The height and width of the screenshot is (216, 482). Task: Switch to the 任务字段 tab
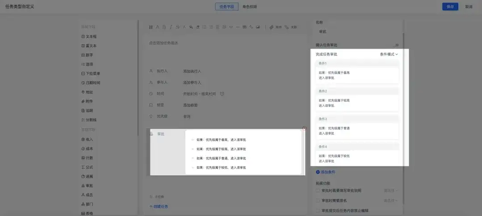227,7
